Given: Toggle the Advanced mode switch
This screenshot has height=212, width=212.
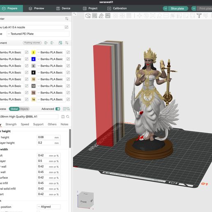Looking at the screenshot, I should coord(58,109).
